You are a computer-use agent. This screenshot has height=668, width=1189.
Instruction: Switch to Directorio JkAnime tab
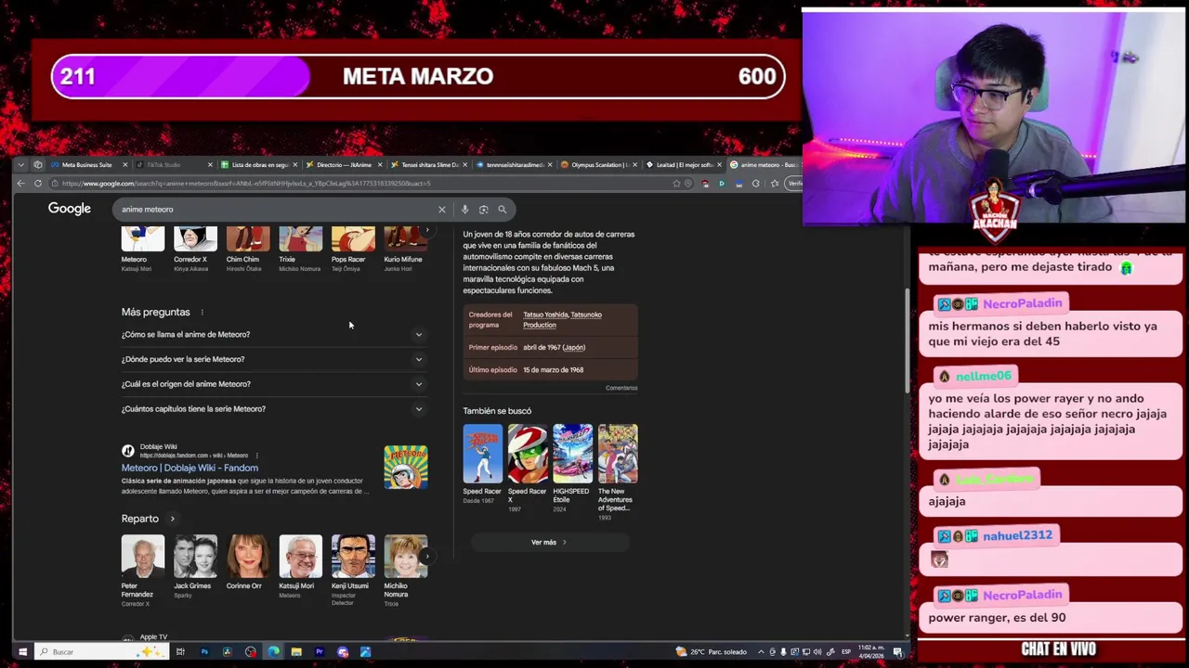pos(344,165)
